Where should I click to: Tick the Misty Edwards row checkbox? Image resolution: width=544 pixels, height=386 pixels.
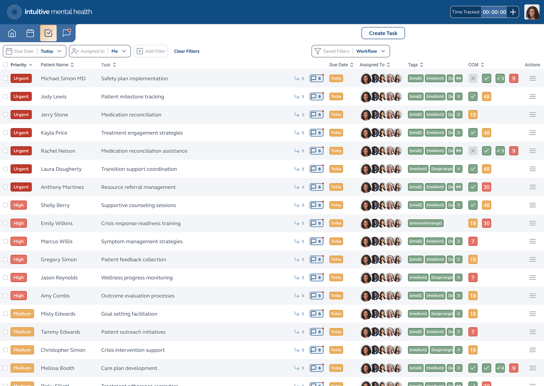pyautogui.click(x=5, y=314)
